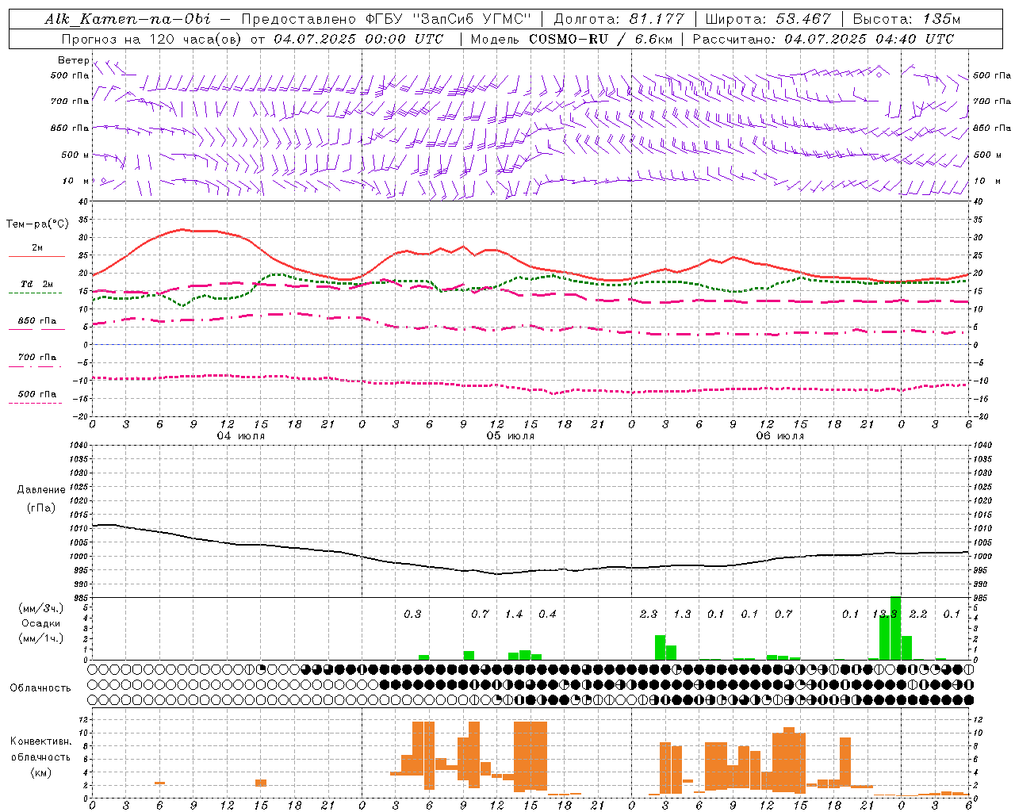Click the precipitation value "1.3"
The height and width of the screenshot is (812, 1015).
coord(682,614)
